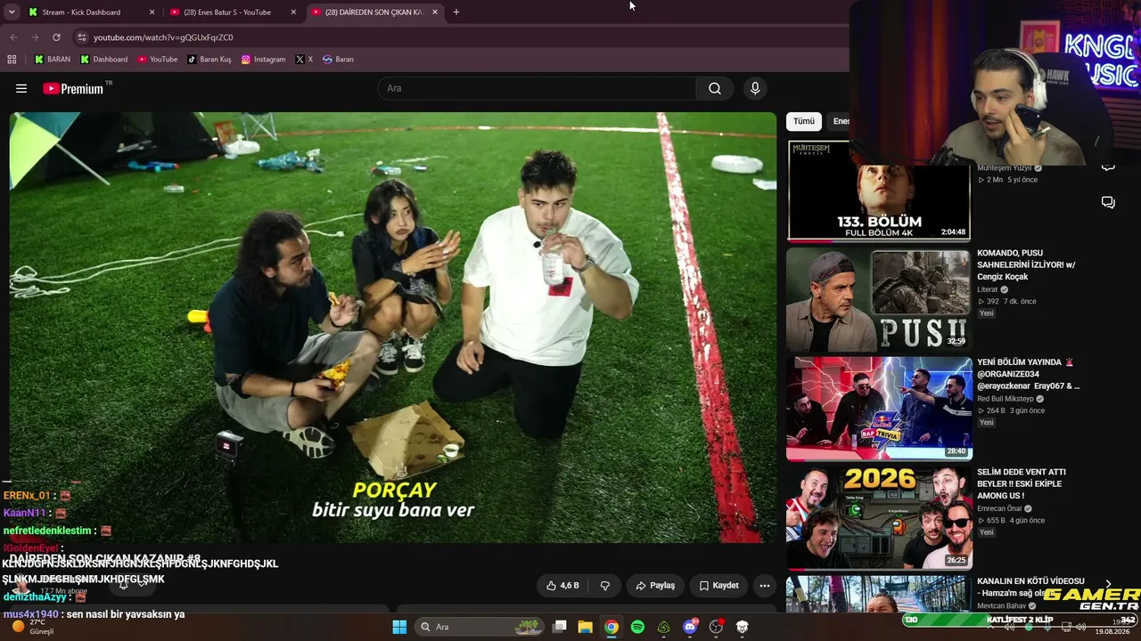
Task: Visit the Literat channel link
Action: pyautogui.click(x=987, y=289)
